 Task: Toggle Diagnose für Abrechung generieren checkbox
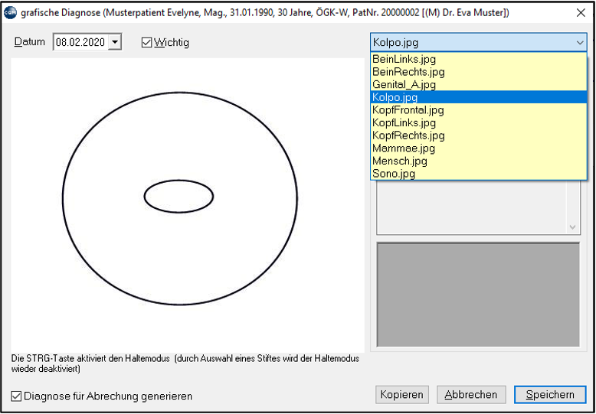[16, 396]
